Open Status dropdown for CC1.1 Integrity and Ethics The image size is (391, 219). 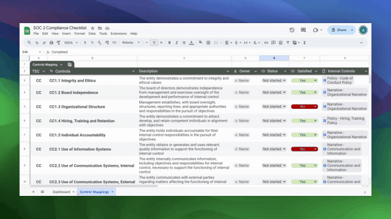(274, 80)
